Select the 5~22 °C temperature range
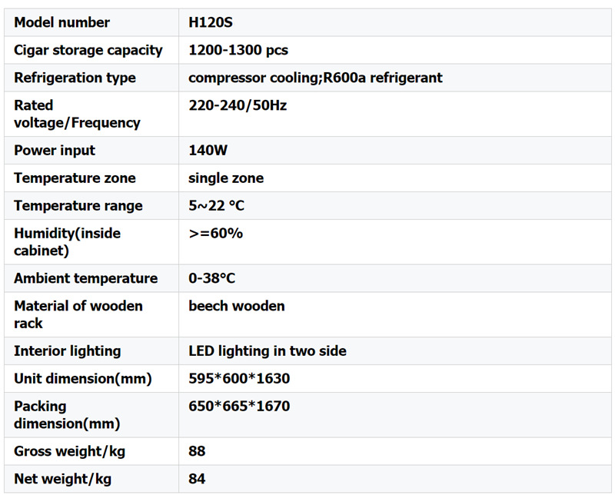 217,205
